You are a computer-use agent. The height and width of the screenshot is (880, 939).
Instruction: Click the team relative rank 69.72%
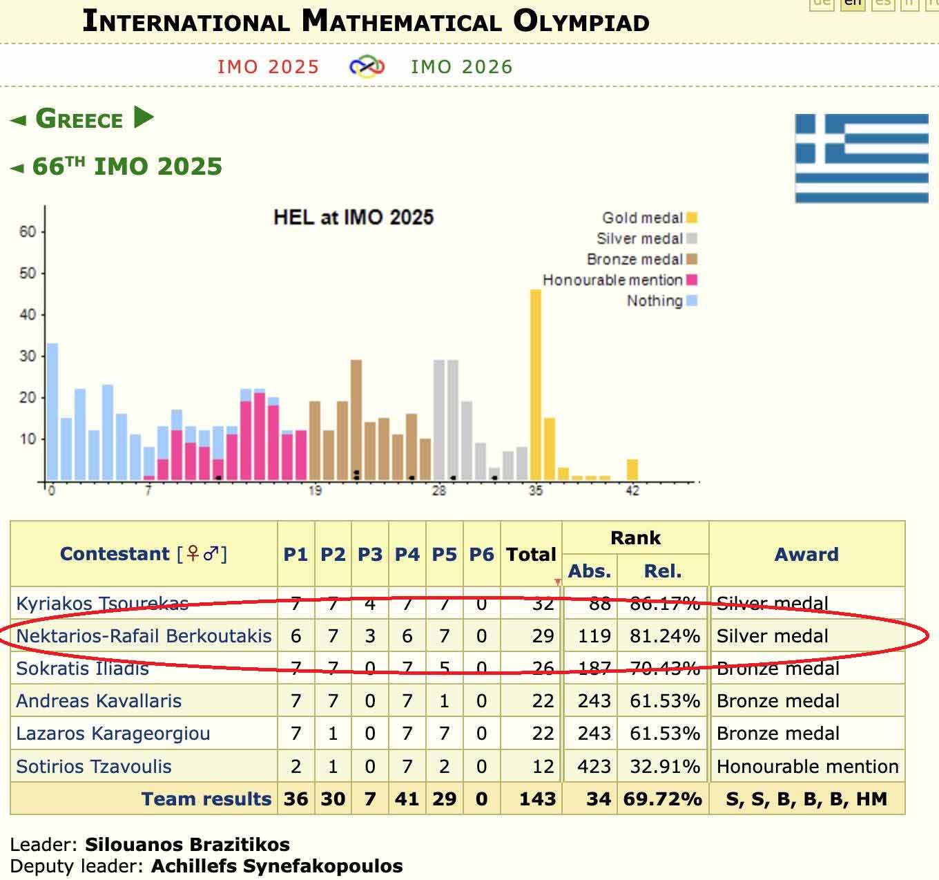pyautogui.click(x=663, y=798)
